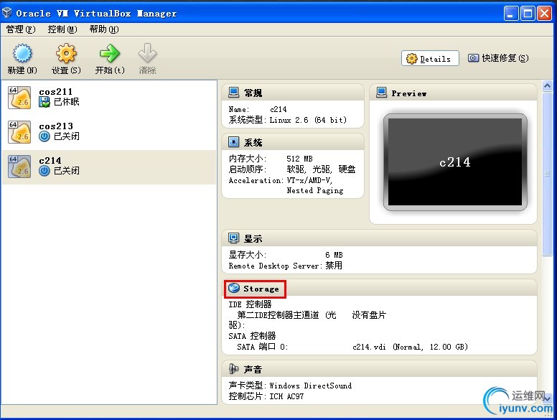The width and height of the screenshot is (557, 420).
Task: Click the c214 OS icon in the VM list
Action: [19, 167]
